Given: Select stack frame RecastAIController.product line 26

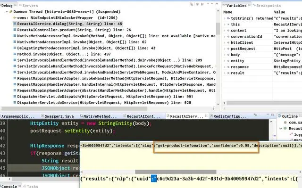Looking at the screenshot, I should click(74, 30).
